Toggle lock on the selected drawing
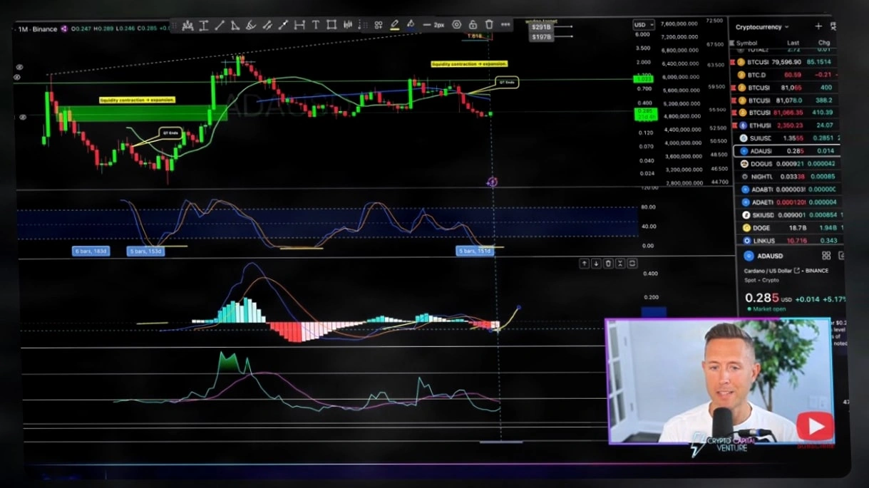Viewport: 869px width, 488px height. pos(473,25)
